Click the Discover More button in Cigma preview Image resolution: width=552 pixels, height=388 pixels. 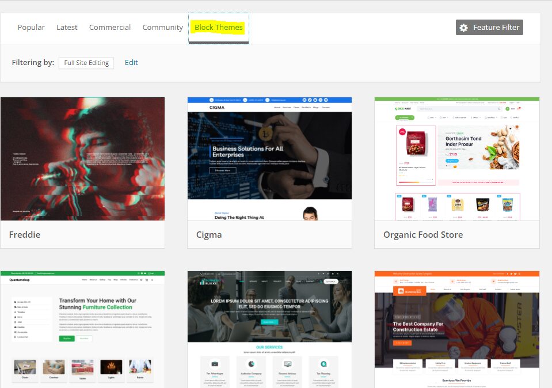[x=223, y=170]
